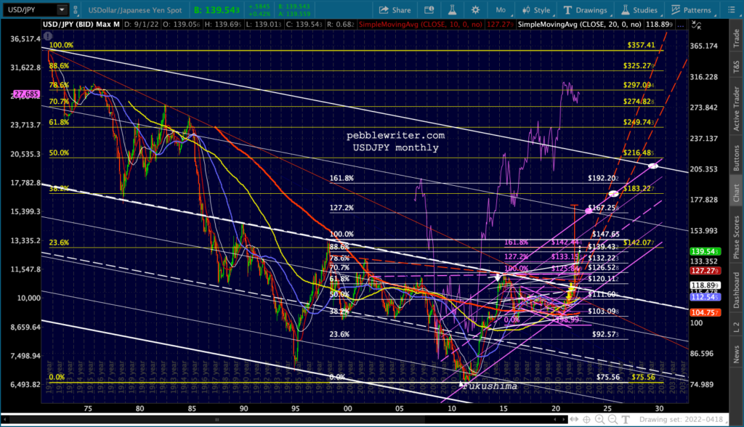744x427 pixels.
Task: Open the Mo timeframe selector
Action: (501, 10)
